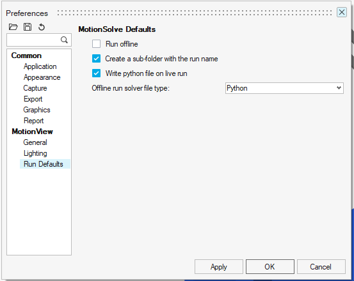The width and height of the screenshot is (354, 281).
Task: Save preferences using floppy disk icon
Action: (28, 27)
